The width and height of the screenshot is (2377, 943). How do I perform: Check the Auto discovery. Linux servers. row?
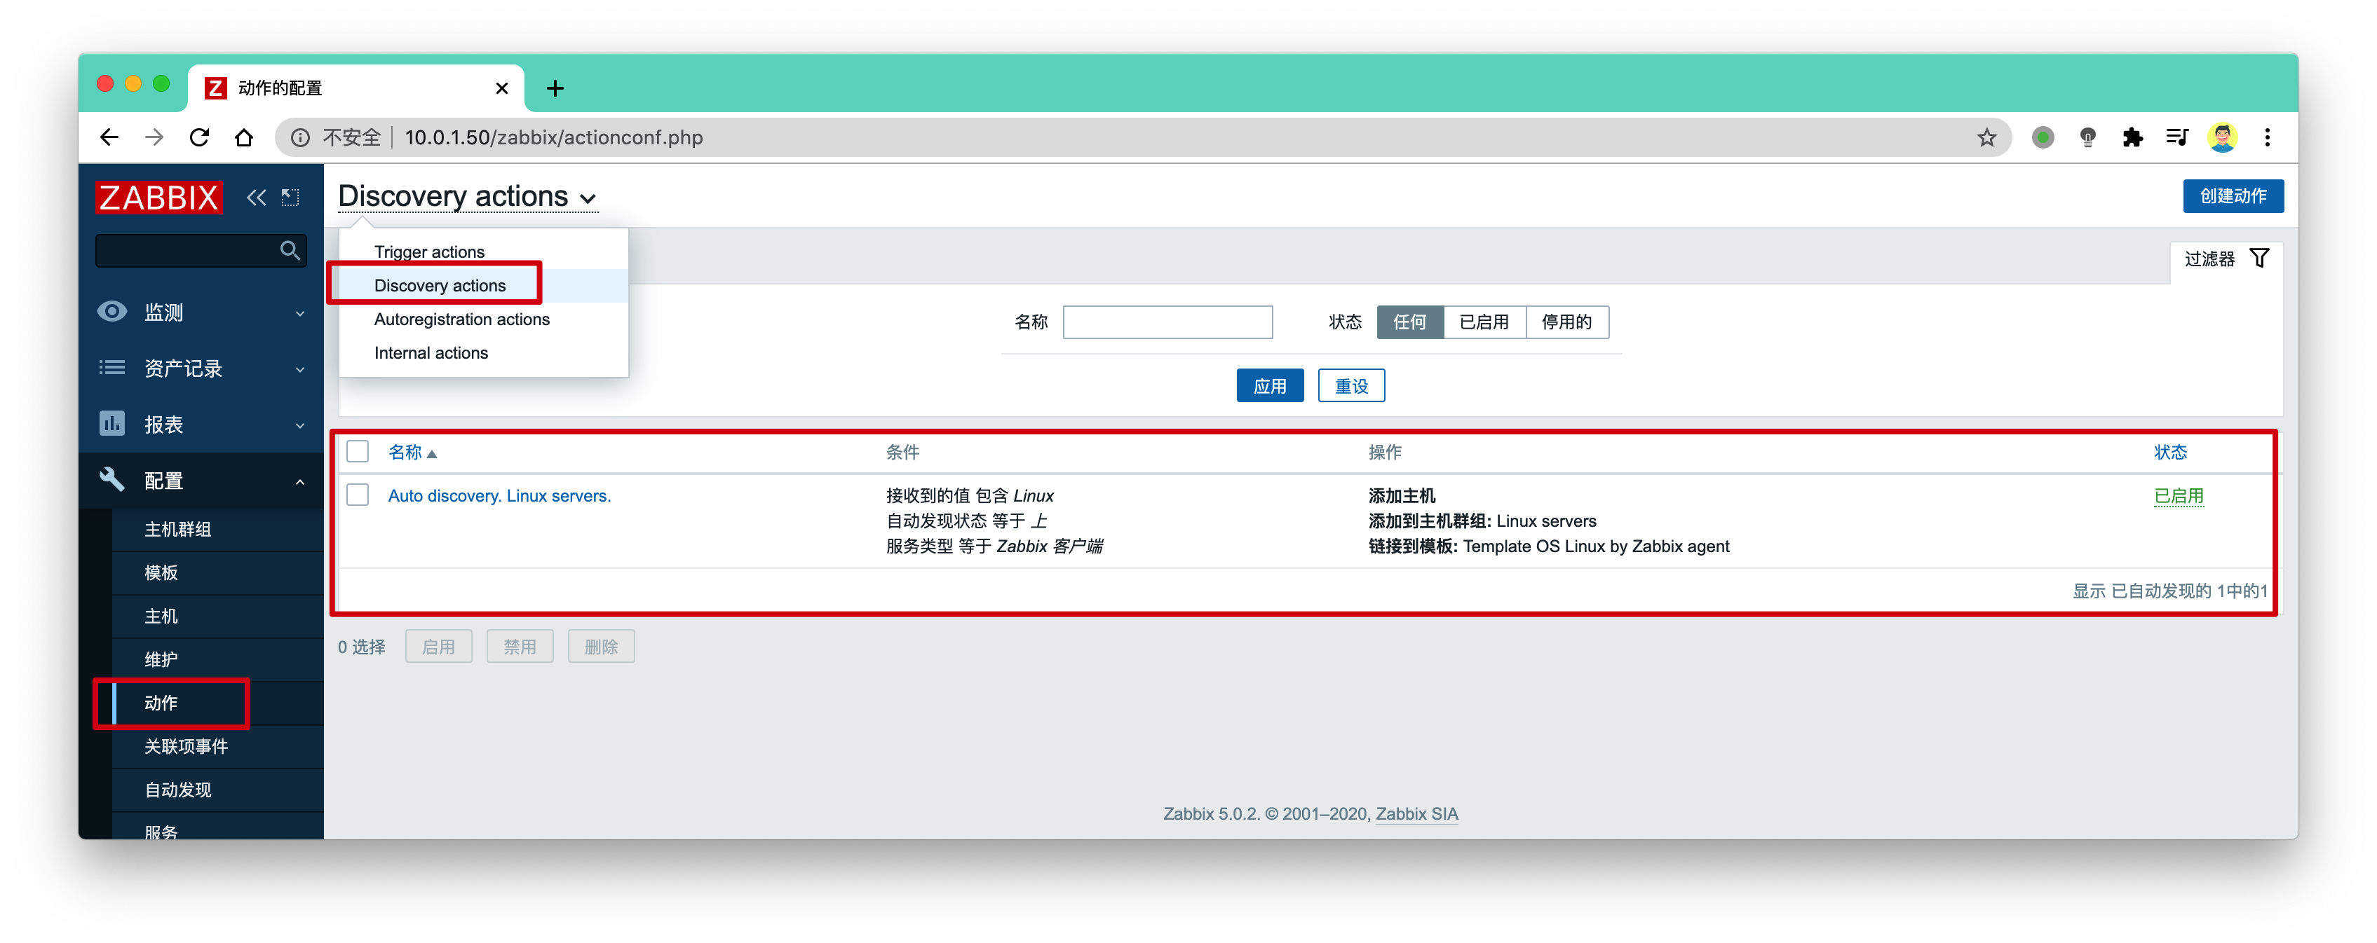point(358,495)
